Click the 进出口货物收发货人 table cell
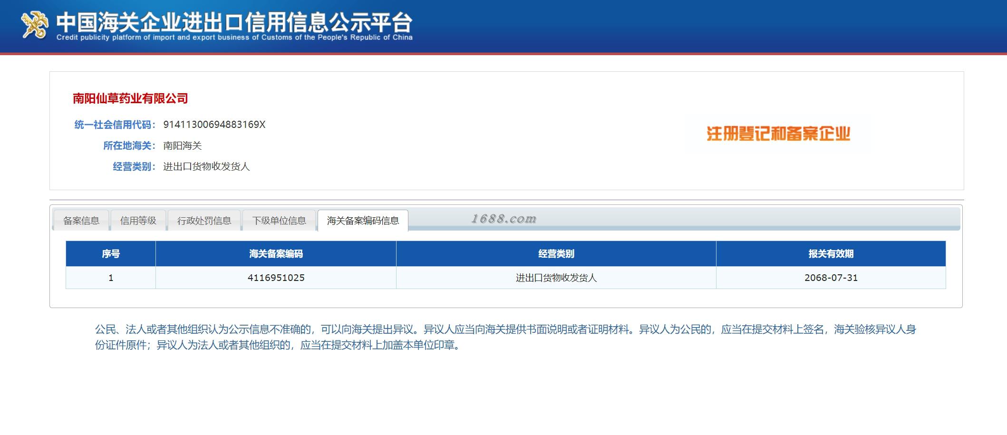The width and height of the screenshot is (1007, 435). point(556,278)
